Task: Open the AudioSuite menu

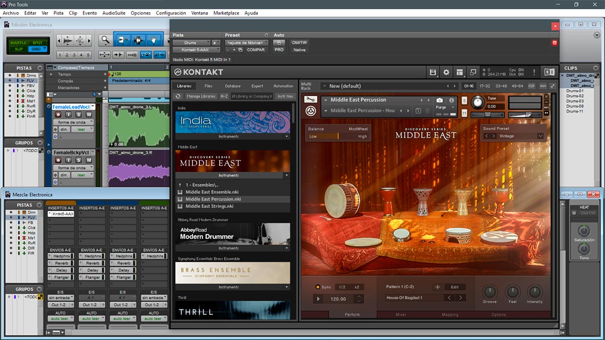Action: coord(114,13)
